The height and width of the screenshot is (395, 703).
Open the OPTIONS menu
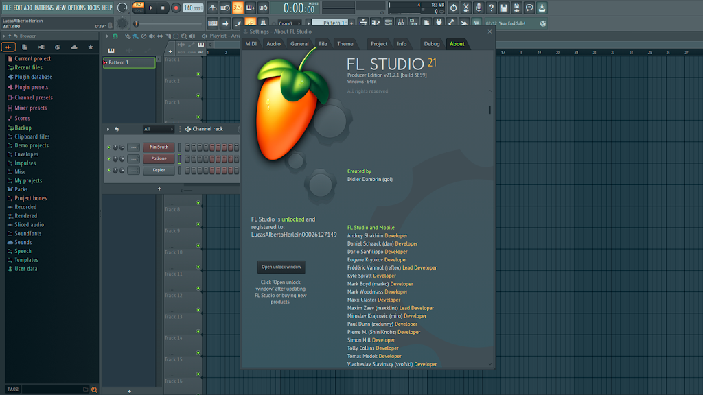(x=76, y=8)
